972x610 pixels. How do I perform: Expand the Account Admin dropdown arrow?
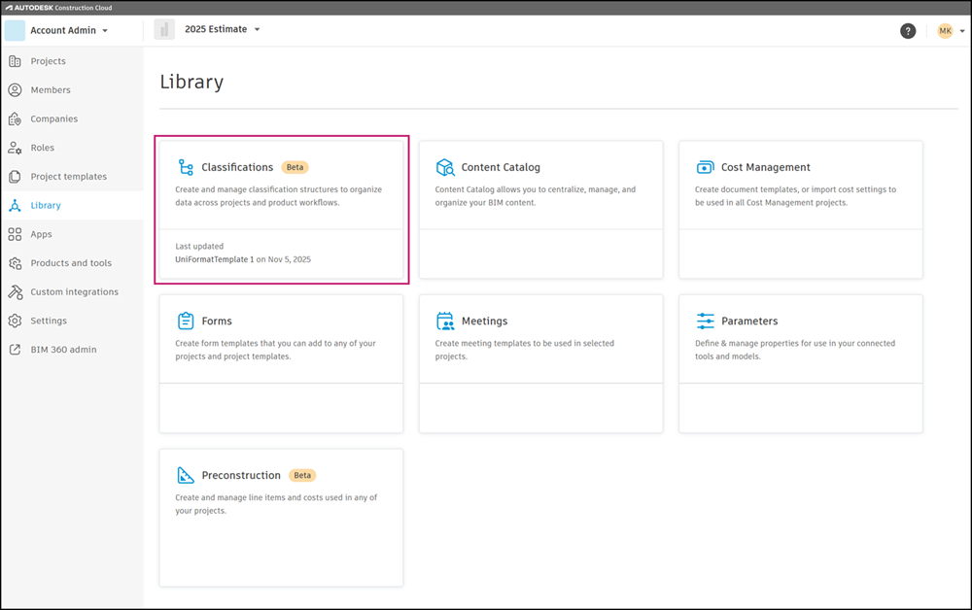click(105, 31)
